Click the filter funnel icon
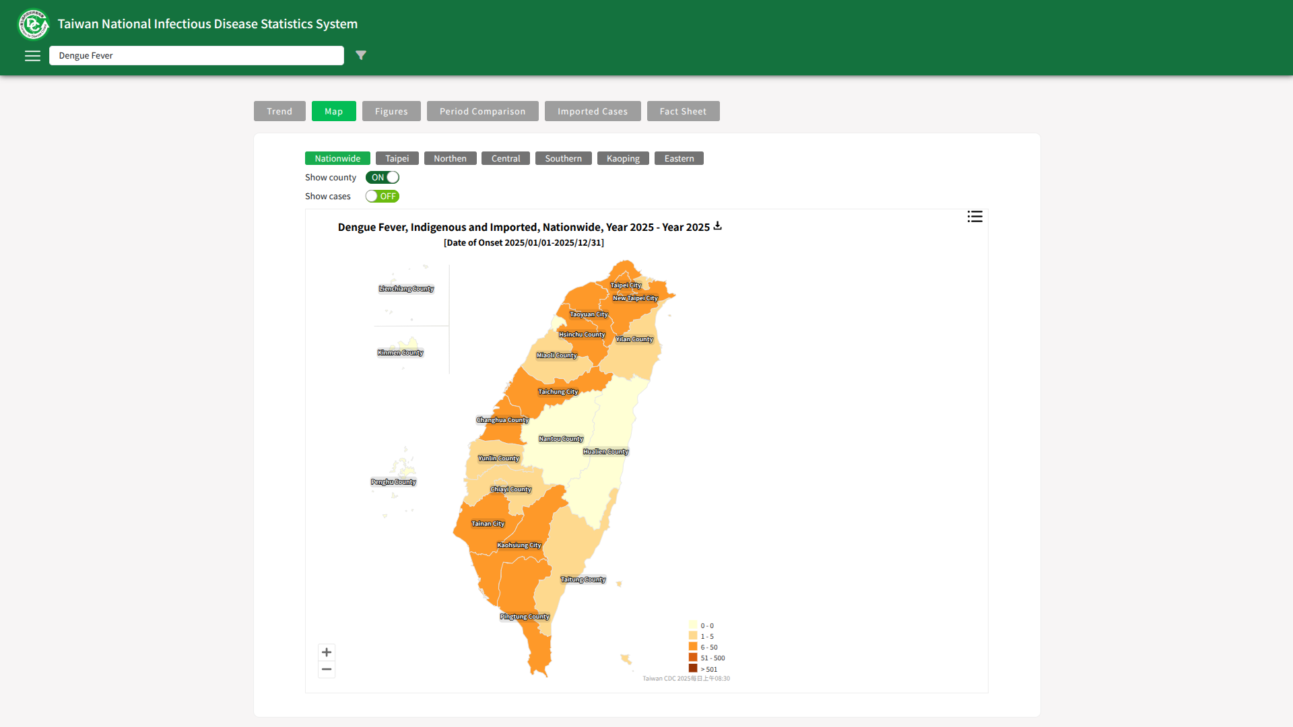The image size is (1293, 727). click(361, 55)
